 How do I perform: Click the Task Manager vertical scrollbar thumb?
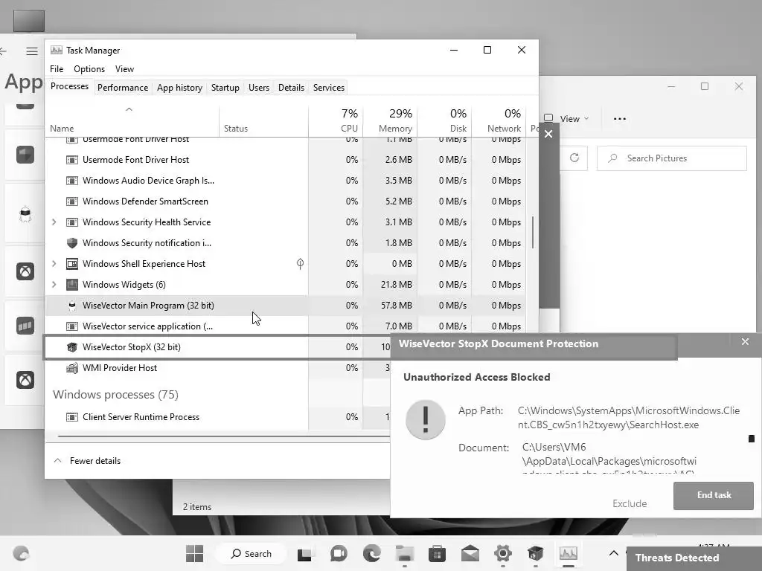pyautogui.click(x=533, y=232)
